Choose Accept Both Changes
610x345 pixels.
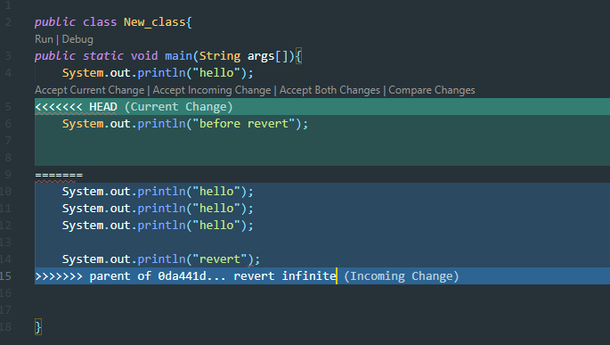click(x=329, y=90)
